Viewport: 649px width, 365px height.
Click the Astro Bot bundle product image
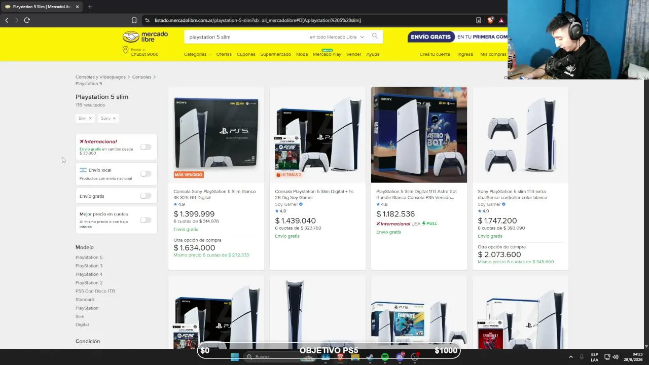pos(419,135)
